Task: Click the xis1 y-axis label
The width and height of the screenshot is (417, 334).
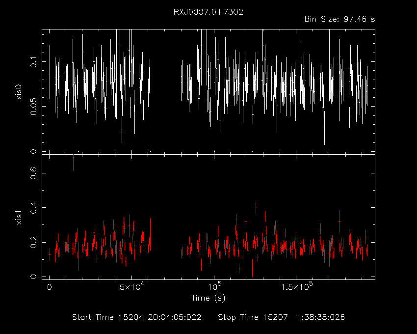Action: (19, 218)
